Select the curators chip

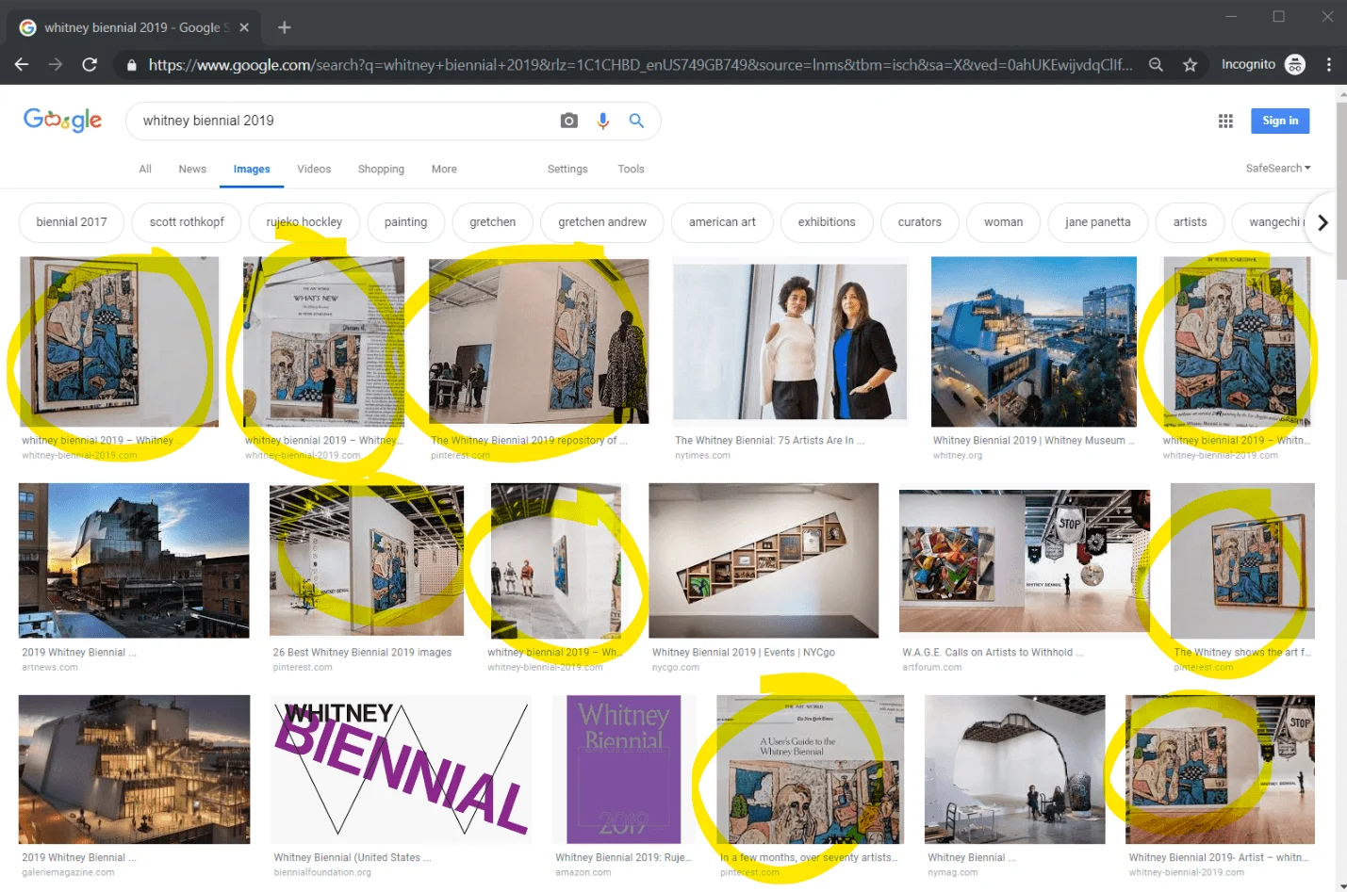coord(920,222)
